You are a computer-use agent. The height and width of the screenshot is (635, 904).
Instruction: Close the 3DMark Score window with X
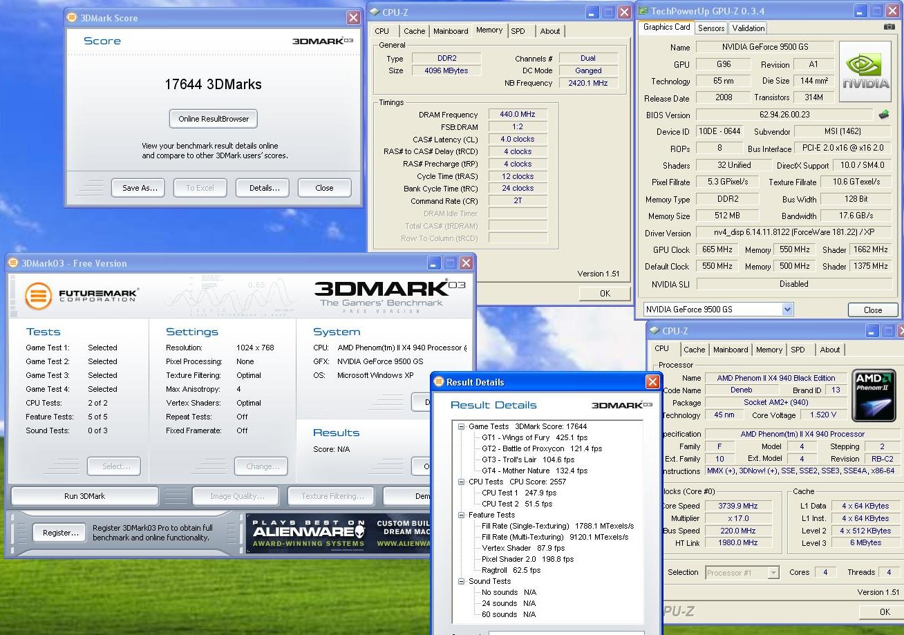[x=353, y=18]
